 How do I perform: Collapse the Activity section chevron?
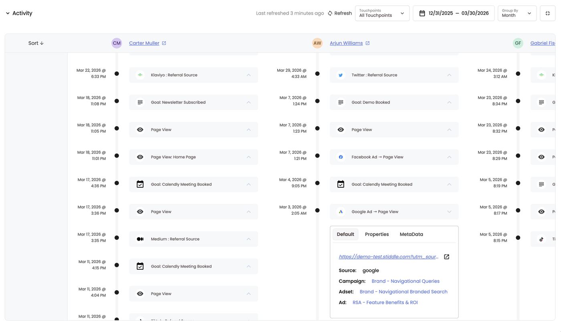8,13
